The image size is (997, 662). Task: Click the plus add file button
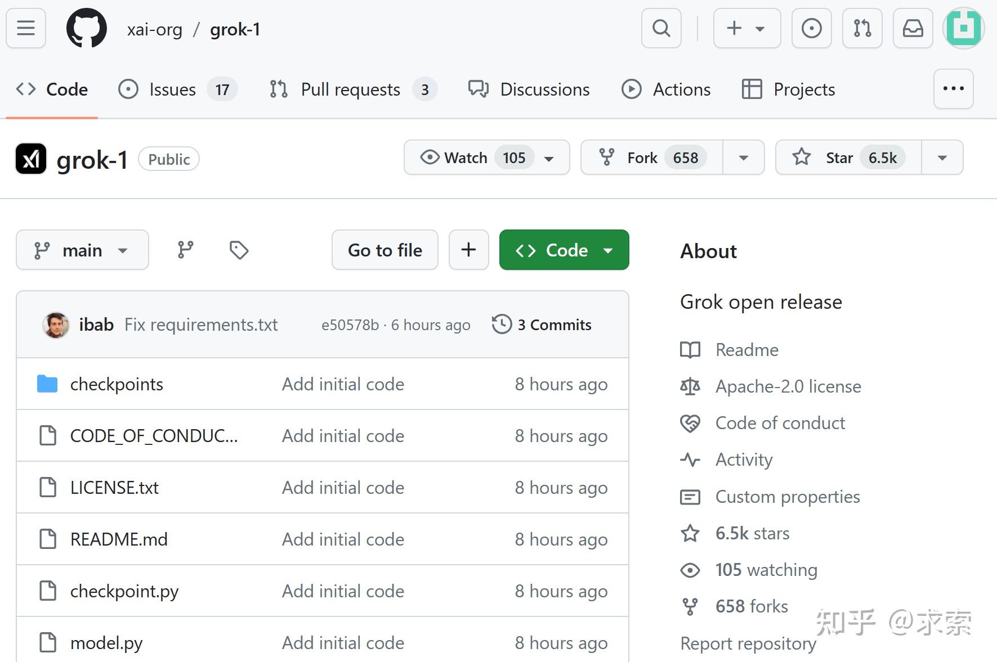(468, 250)
